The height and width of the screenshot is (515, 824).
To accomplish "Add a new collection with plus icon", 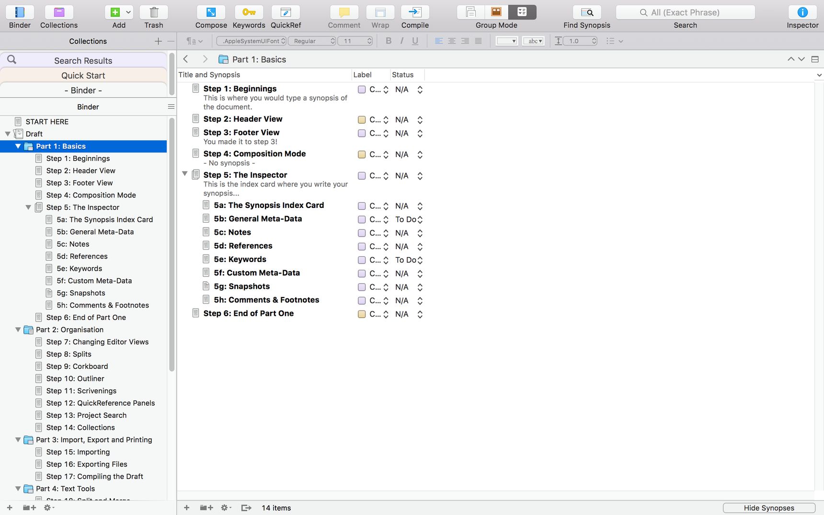I will [x=158, y=41].
